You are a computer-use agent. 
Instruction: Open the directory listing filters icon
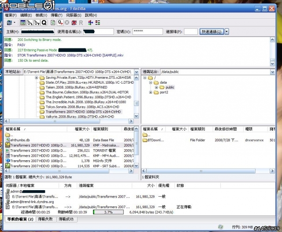90,22
